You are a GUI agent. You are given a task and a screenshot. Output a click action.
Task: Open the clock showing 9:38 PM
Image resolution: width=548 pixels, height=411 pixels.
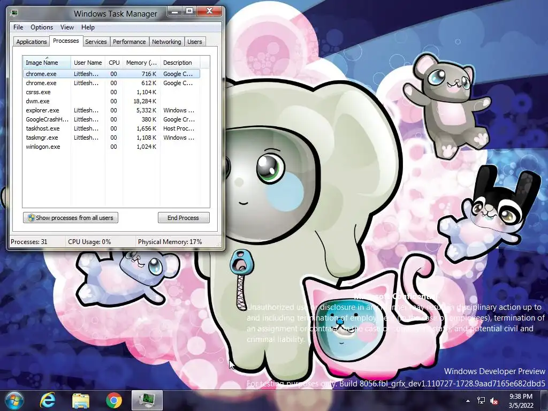[521, 401]
